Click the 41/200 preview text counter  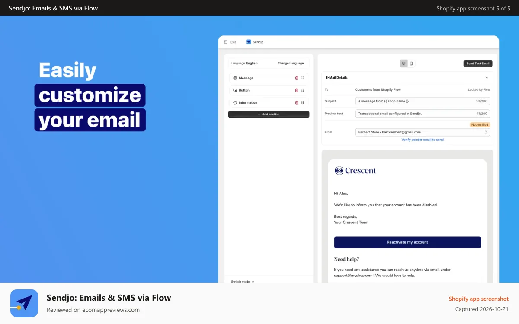(481, 114)
